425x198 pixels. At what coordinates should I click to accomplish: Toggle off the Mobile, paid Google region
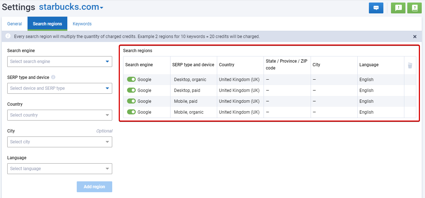click(131, 101)
